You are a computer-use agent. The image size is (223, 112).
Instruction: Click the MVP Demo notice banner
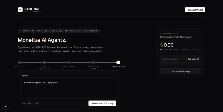[59, 31]
